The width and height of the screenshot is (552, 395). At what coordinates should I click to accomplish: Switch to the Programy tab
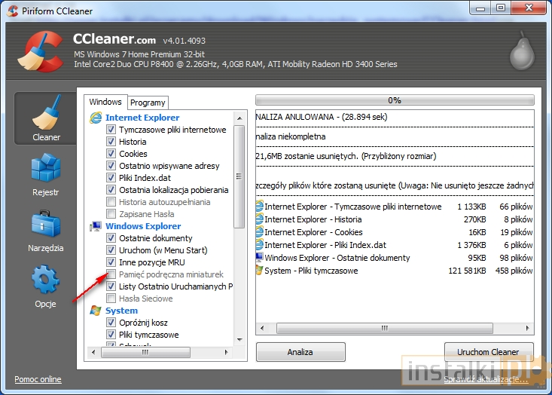click(x=148, y=103)
